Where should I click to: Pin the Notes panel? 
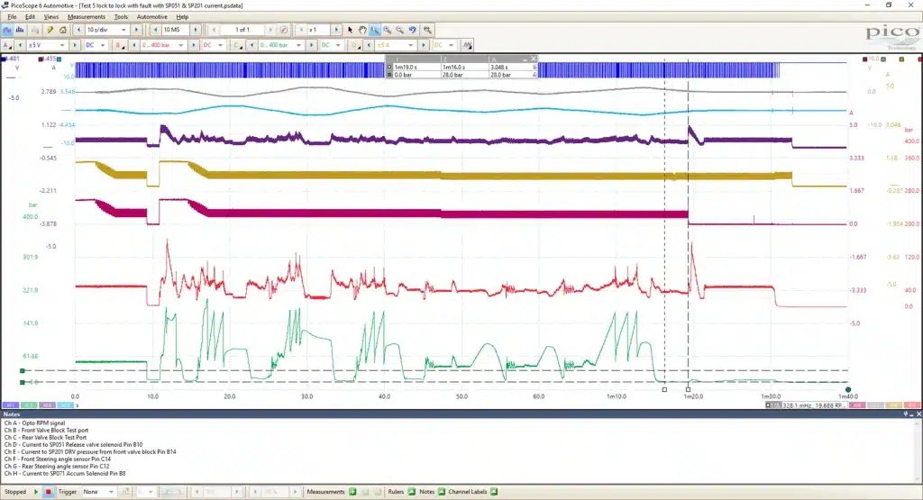pyautogui.click(x=907, y=414)
